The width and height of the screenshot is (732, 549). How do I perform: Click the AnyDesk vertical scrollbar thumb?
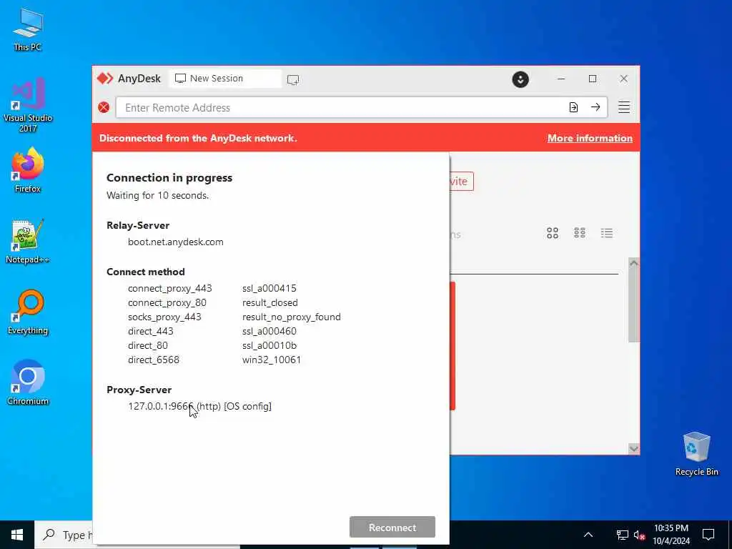click(633, 305)
